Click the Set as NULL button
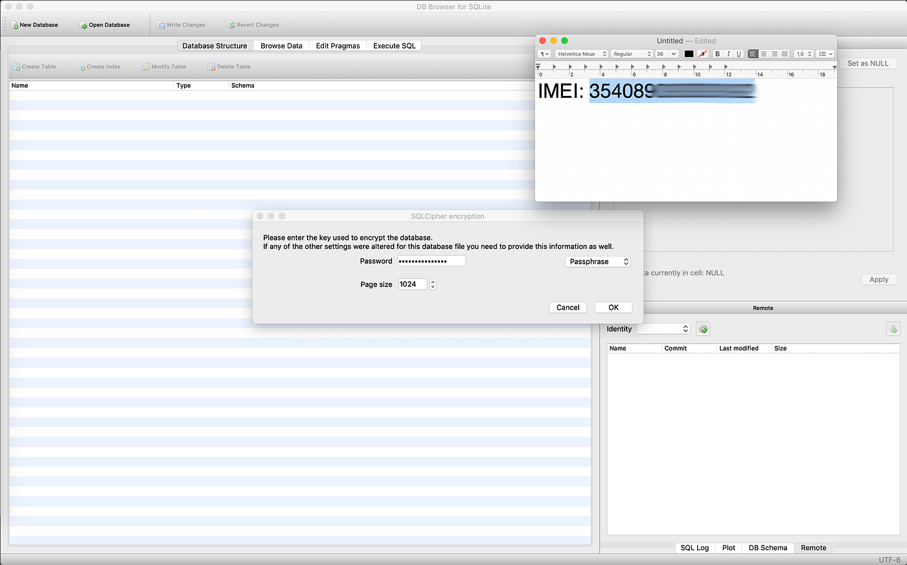Viewport: 907px width, 565px height. (x=868, y=63)
